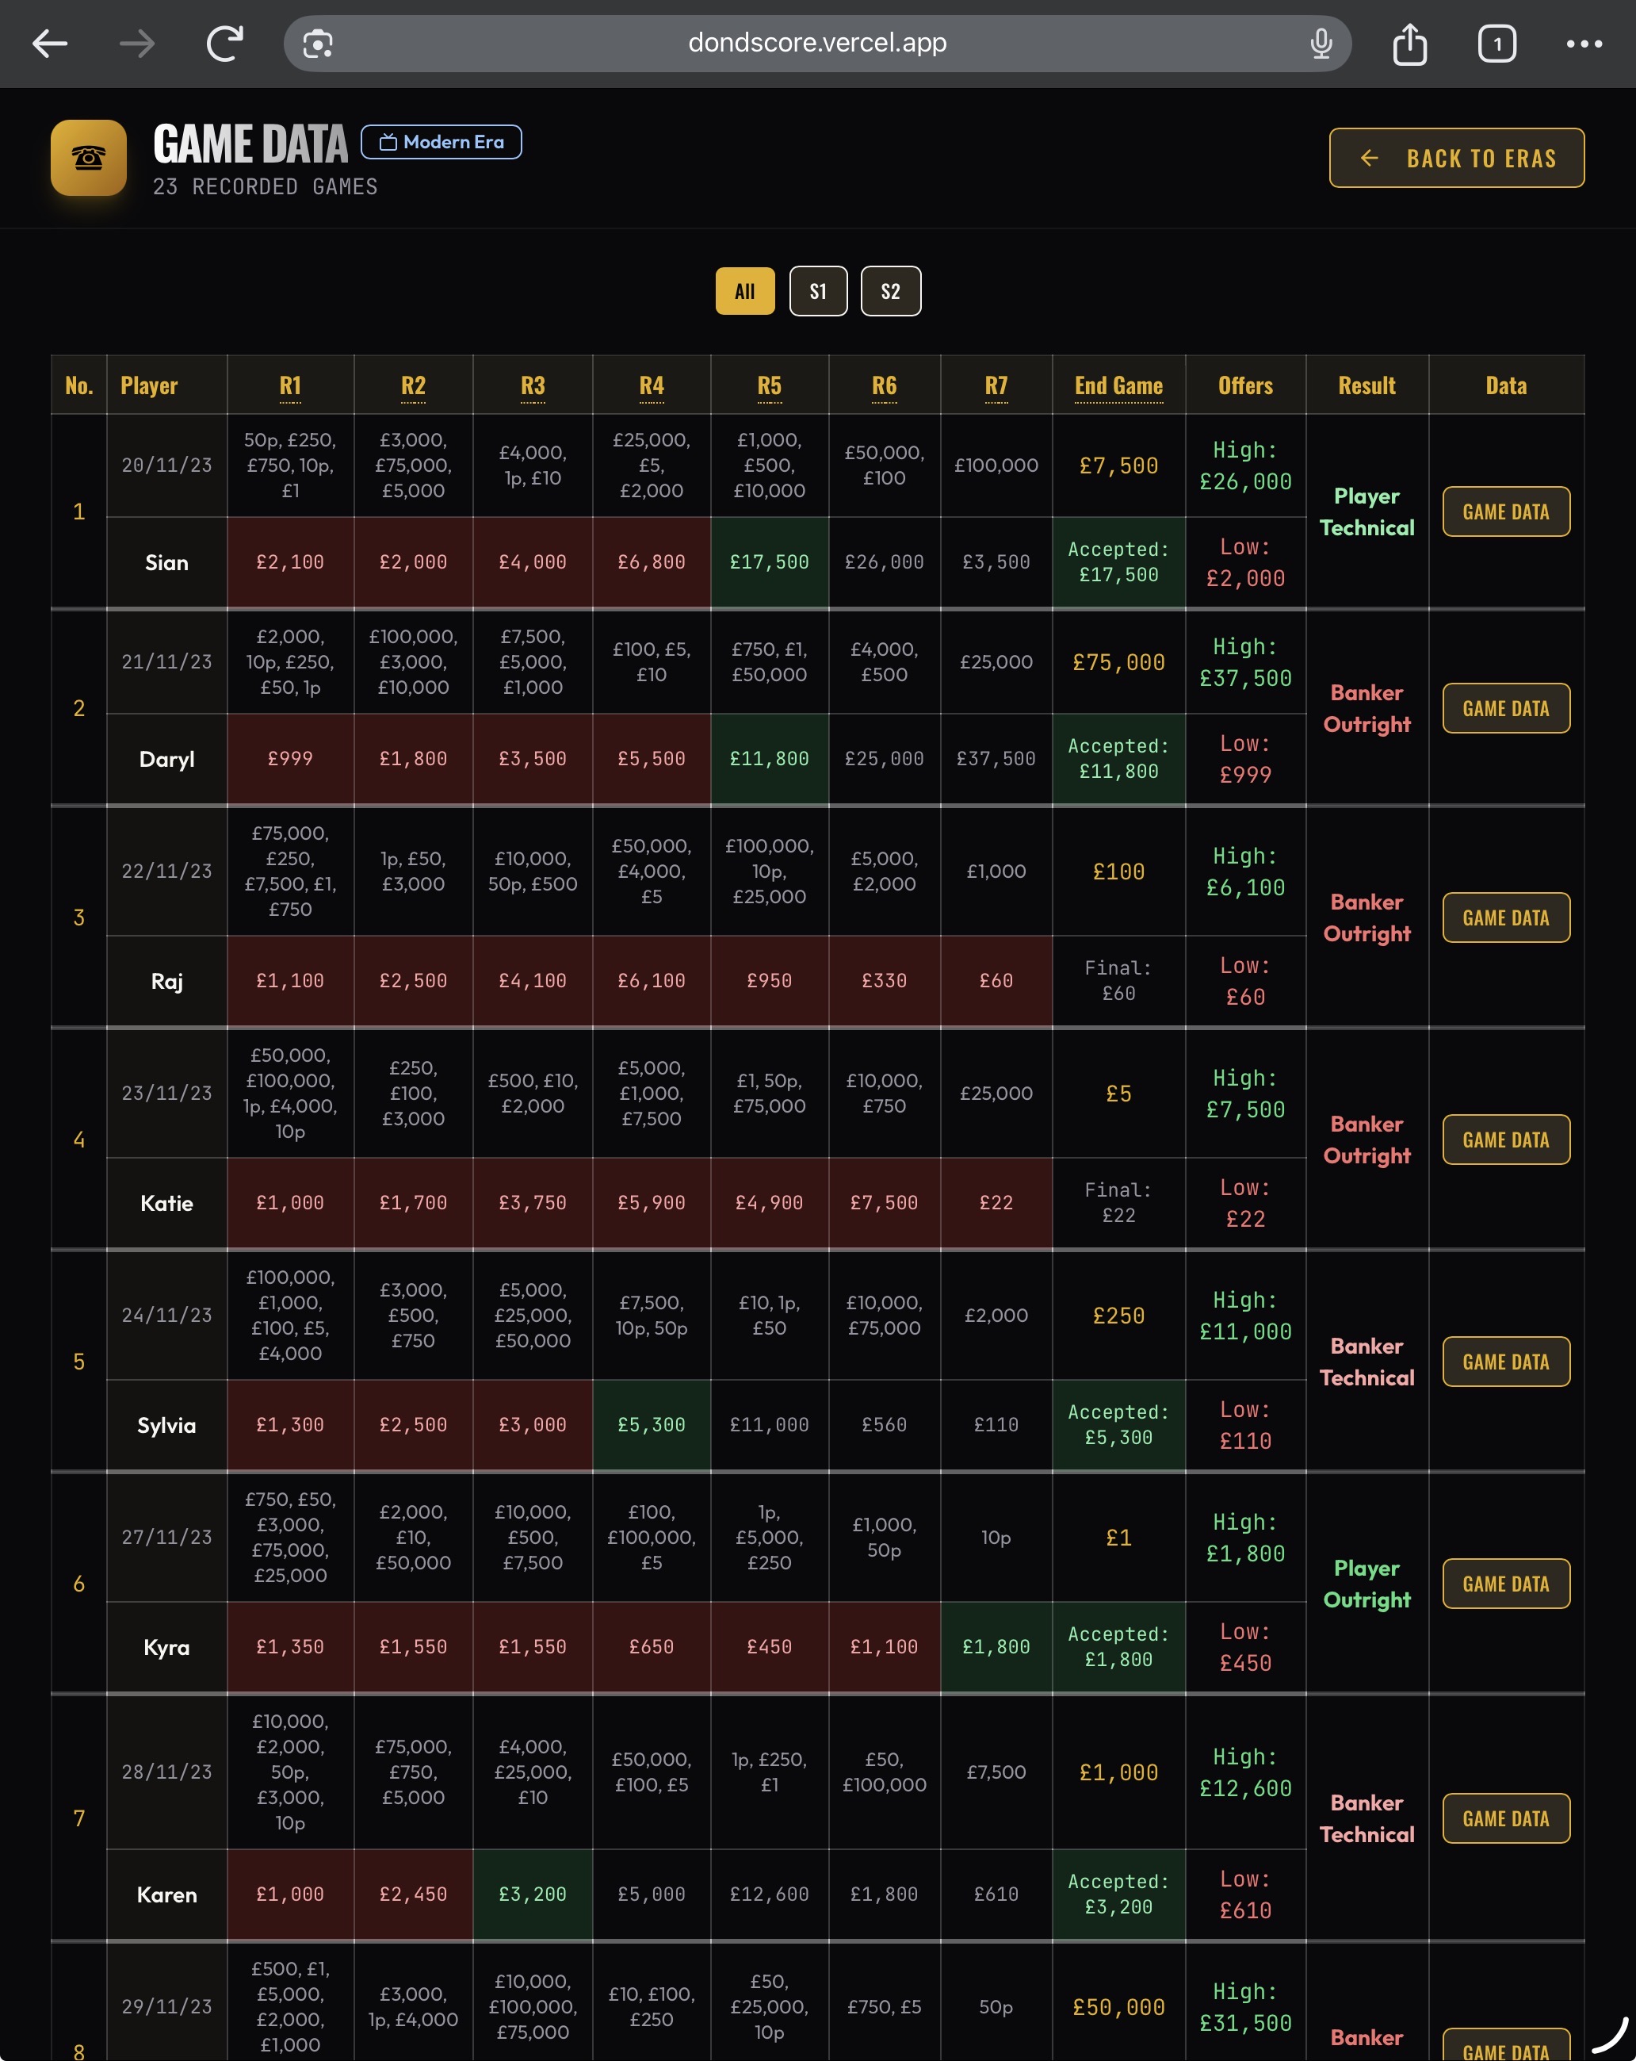The height and width of the screenshot is (2061, 1636).
Task: Tap the camera scan icon in address bar
Action: point(317,44)
